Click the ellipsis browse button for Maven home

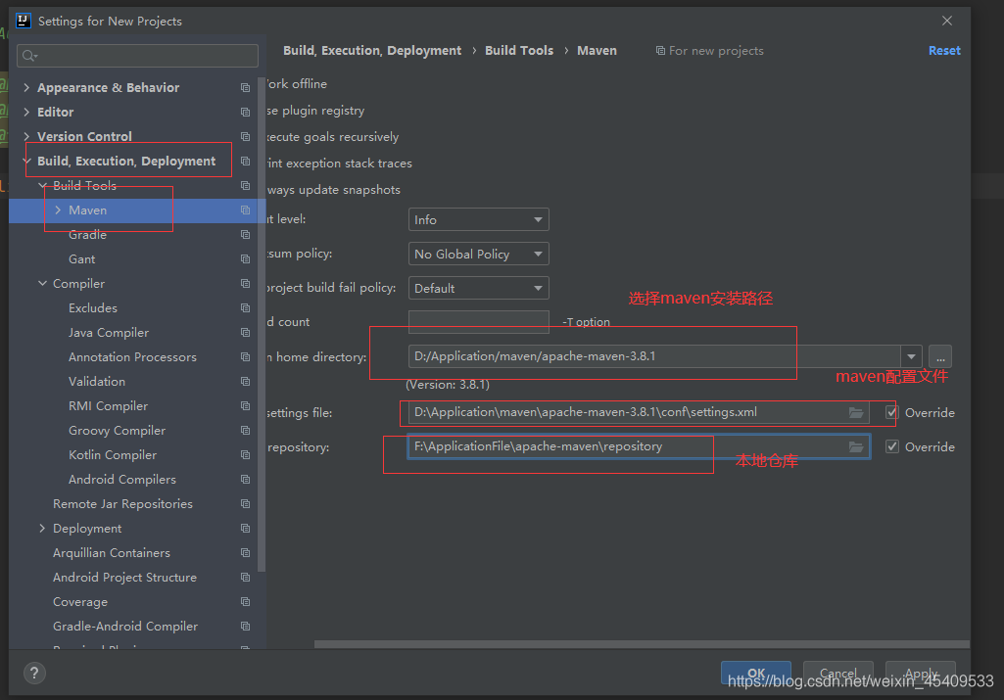coord(940,356)
